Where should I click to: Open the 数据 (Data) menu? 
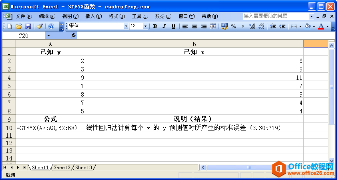point(163,16)
